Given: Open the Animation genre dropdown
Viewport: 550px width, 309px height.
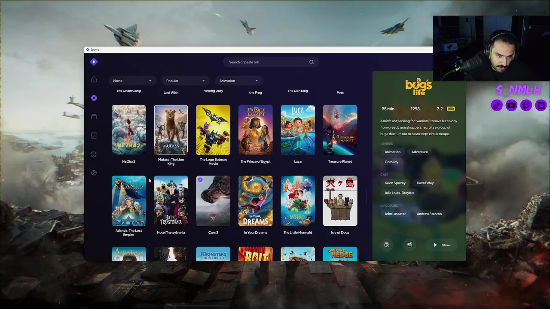Looking at the screenshot, I should (x=238, y=81).
